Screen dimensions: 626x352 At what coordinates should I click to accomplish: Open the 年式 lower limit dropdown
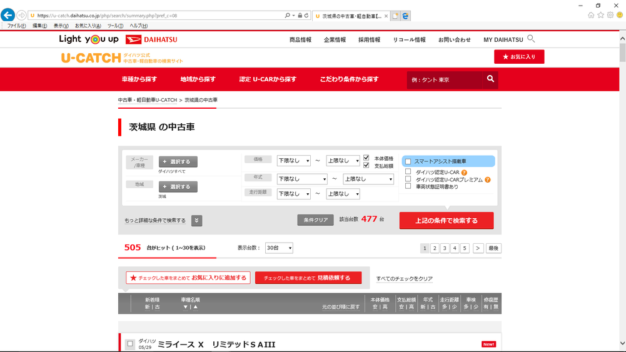tap(302, 179)
